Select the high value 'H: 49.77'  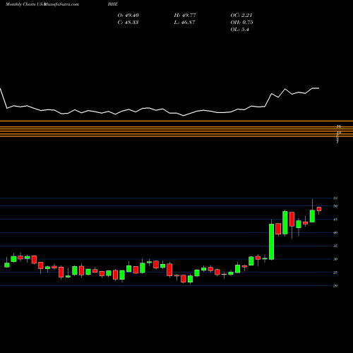click(x=185, y=16)
